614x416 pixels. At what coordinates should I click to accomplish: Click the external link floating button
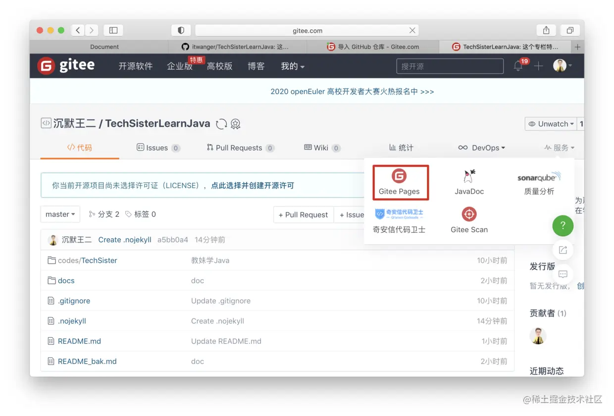563,250
